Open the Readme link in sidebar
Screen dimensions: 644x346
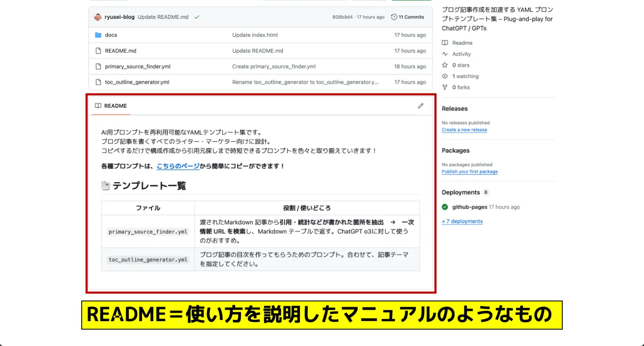462,43
